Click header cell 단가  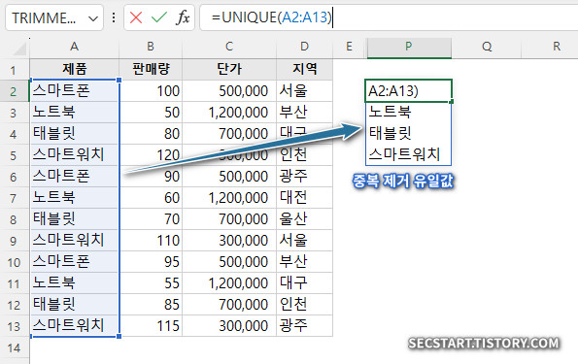point(229,69)
